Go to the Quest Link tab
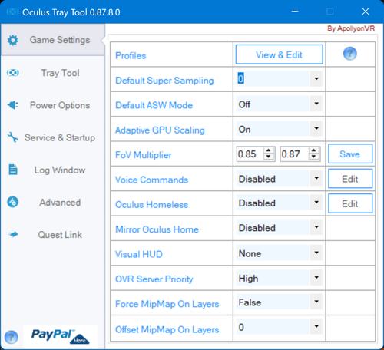Viewport: 384px width, 350px height. (53, 235)
